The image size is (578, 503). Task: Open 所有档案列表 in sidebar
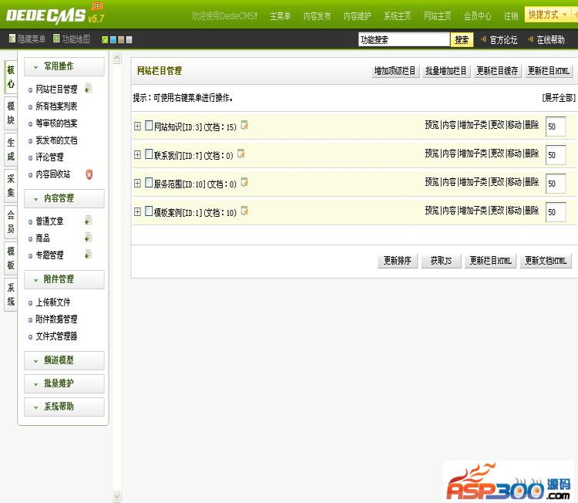[56, 106]
